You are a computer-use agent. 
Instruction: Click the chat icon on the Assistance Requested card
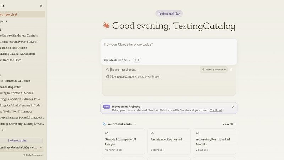[x=152, y=133]
